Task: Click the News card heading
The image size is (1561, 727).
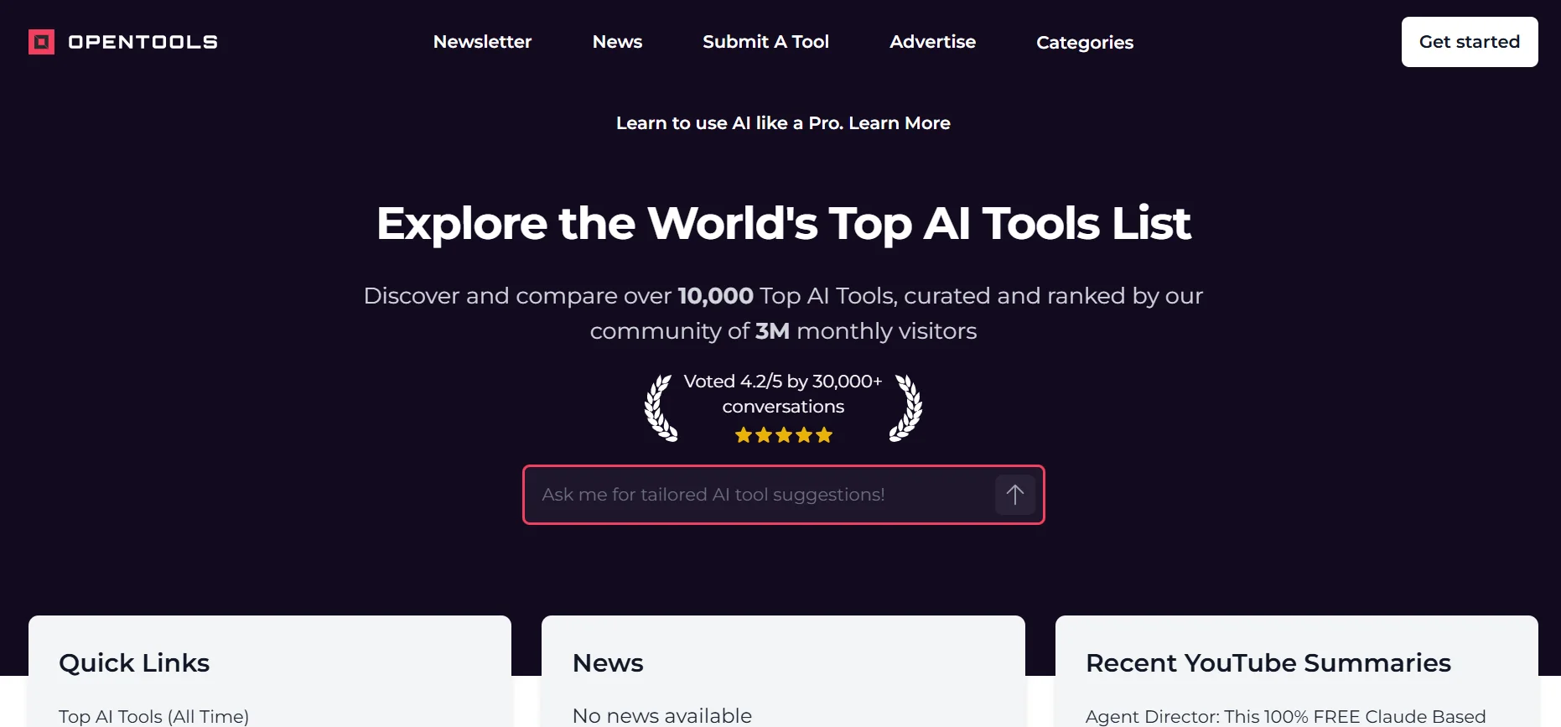Action: tap(608, 663)
